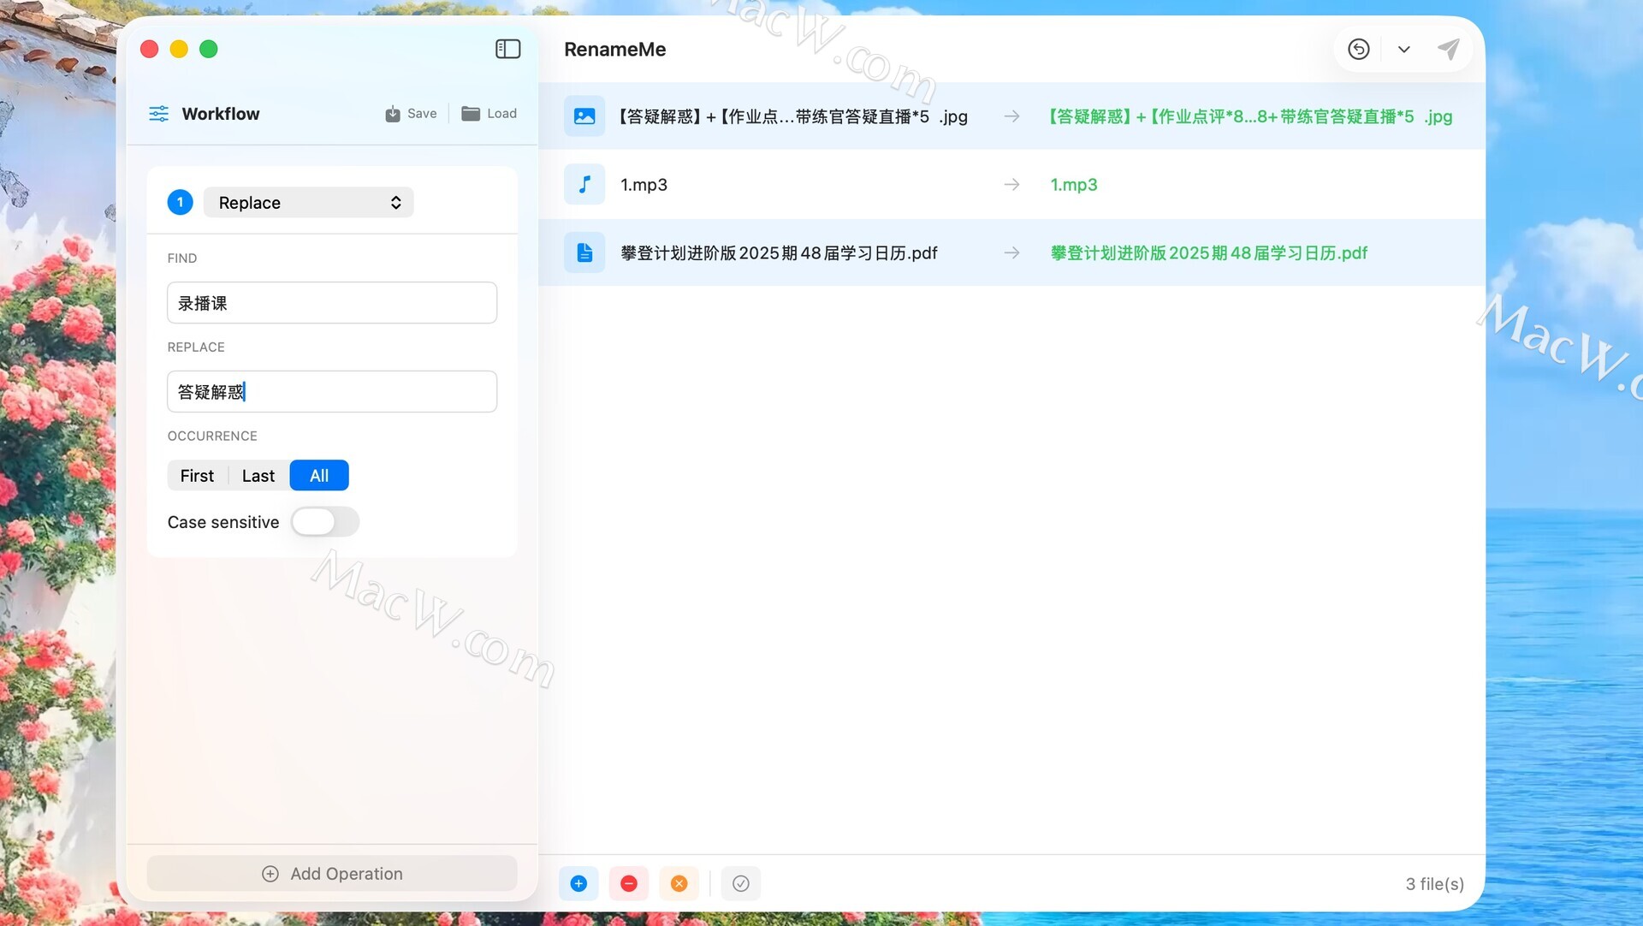
Task: Select Last occurrence option
Action: 258,476
